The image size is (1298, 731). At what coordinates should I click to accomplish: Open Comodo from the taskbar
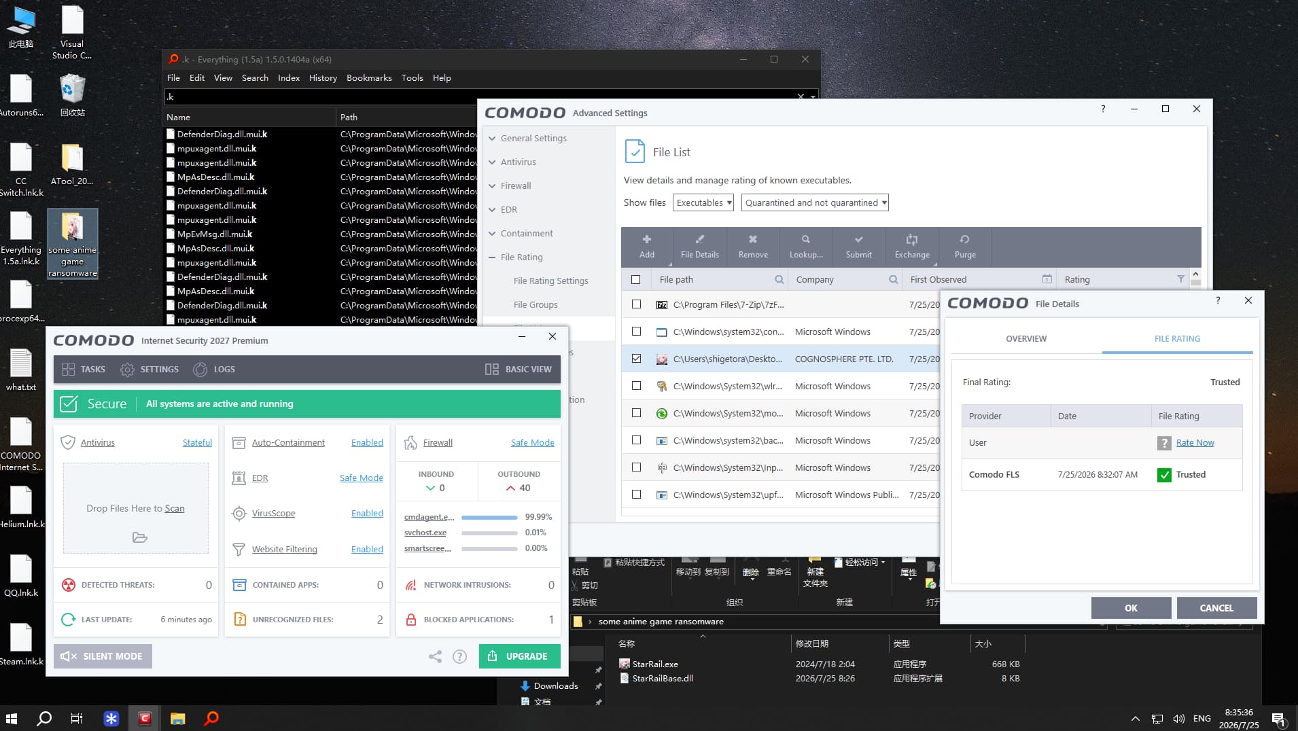145,718
